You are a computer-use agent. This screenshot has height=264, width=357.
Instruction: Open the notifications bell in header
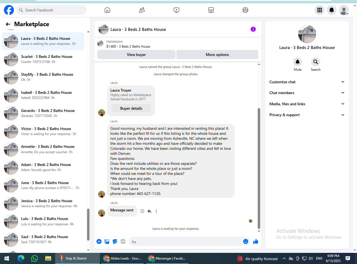coord(332,10)
